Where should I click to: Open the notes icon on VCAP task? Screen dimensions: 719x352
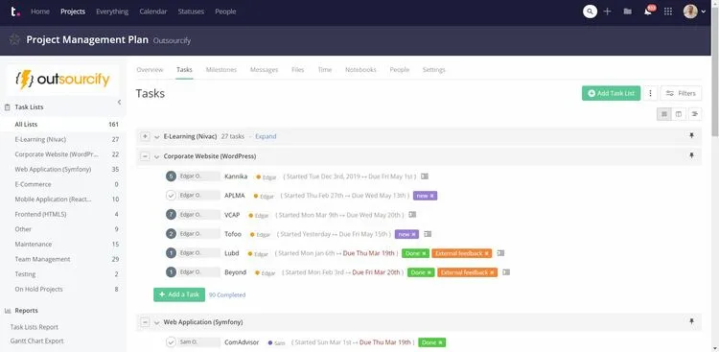412,214
